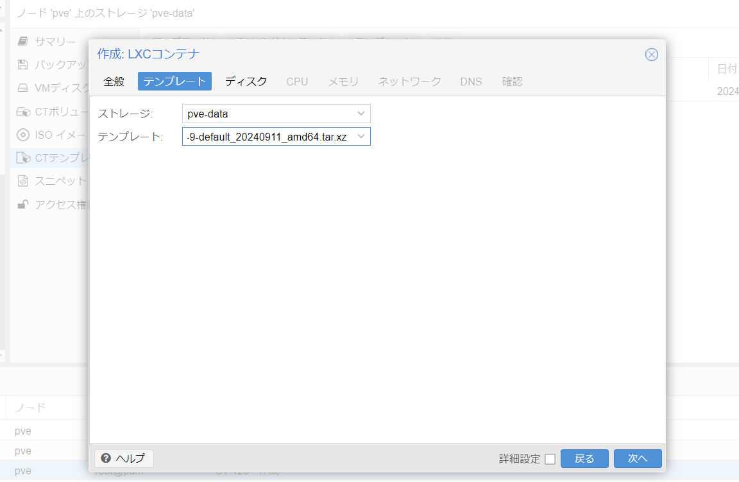Open the CPU tab
The image size is (739, 482).
tap(297, 82)
